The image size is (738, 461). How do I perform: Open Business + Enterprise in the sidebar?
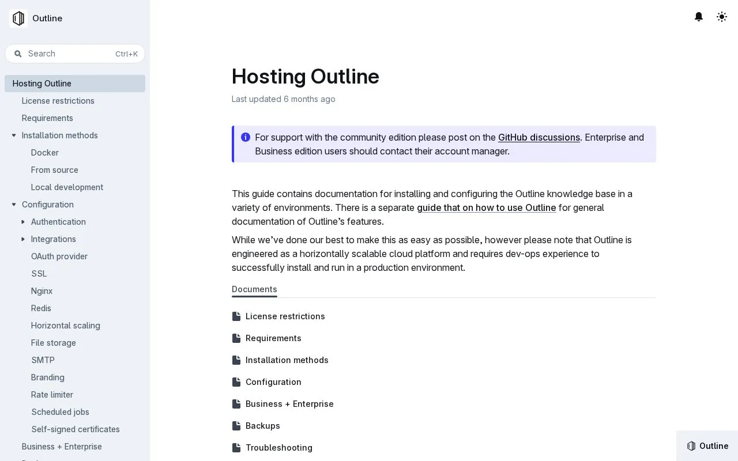(x=62, y=447)
